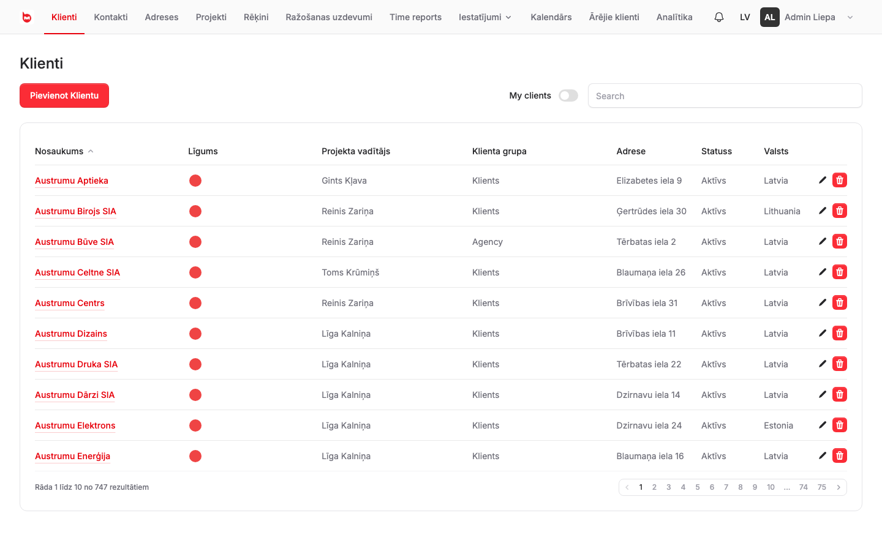Expand the Iestatījumi dropdown menu
The image size is (882, 551).
click(x=485, y=17)
